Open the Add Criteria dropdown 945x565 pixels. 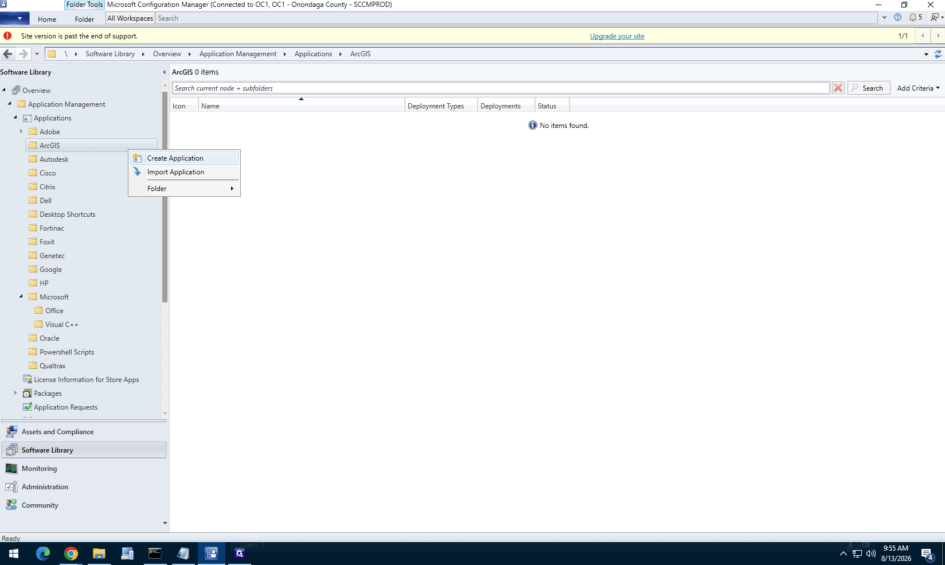[x=918, y=88]
